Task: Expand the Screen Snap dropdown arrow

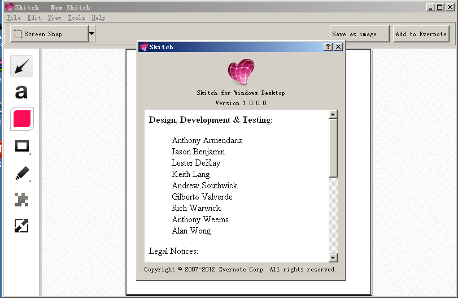Action: [x=91, y=34]
